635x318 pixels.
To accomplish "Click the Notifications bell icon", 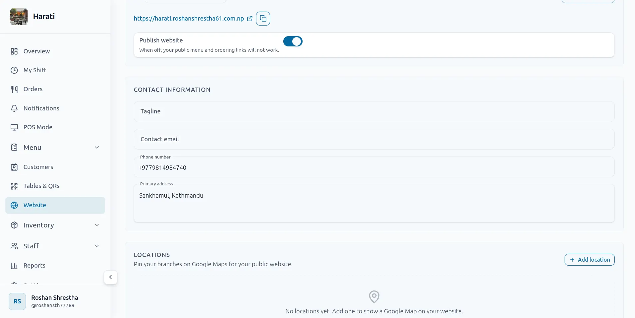I will pos(14,108).
